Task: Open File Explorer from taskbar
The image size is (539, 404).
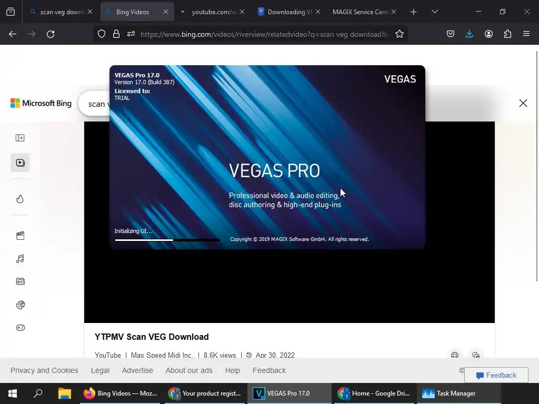Action: [x=64, y=393]
